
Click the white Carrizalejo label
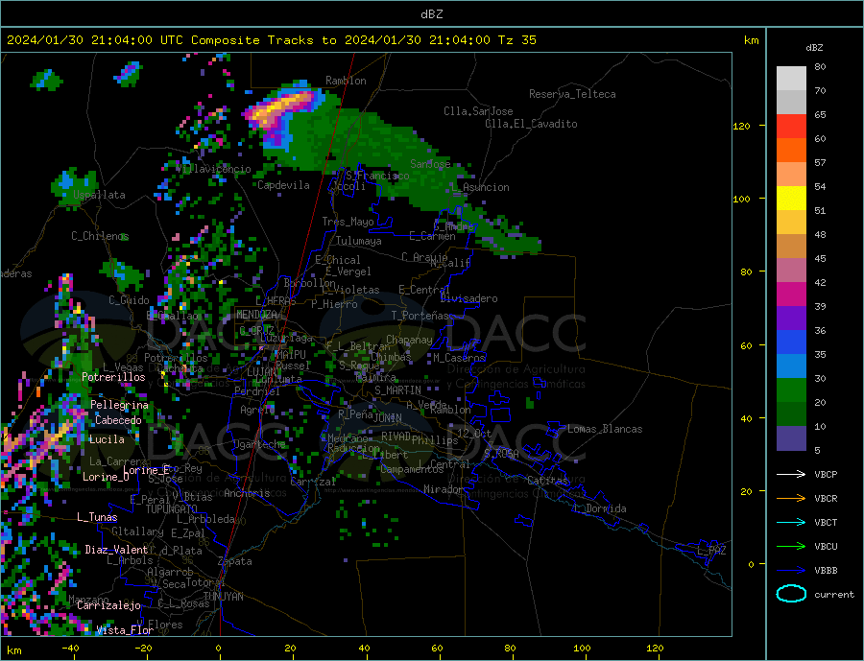tap(108, 605)
